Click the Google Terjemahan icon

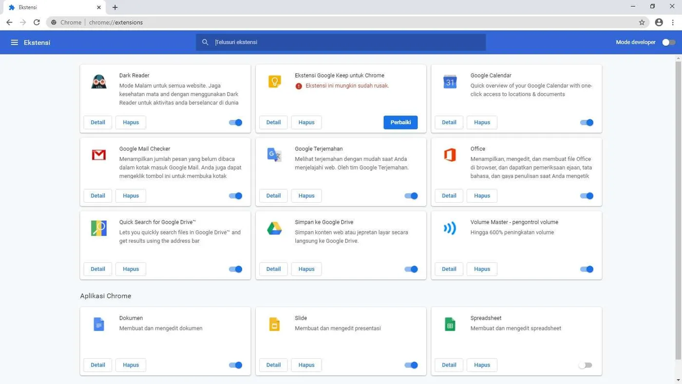pos(275,155)
